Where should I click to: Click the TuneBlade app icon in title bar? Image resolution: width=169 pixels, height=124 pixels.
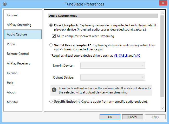pos(5,4)
